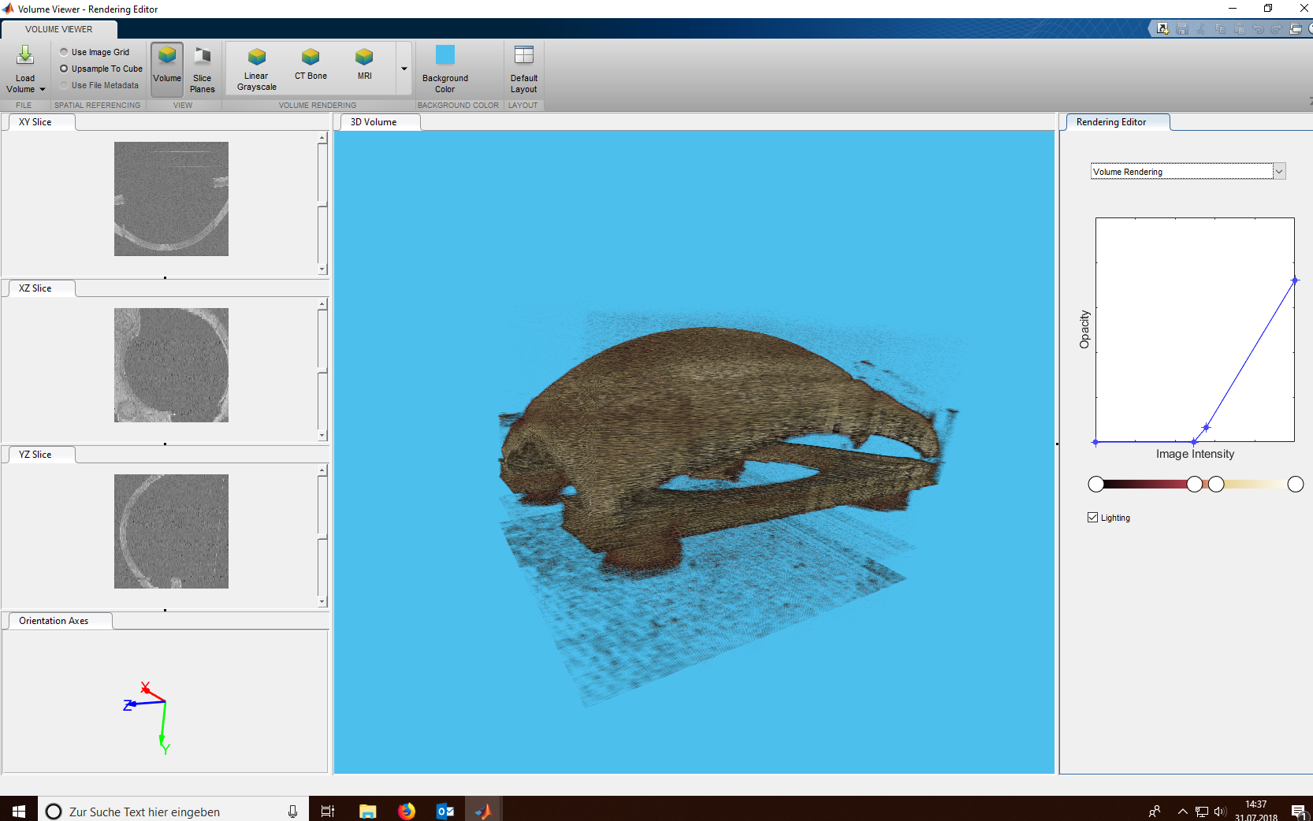1313x821 pixels.
Task: Select the Use Image Grid option
Action: [x=65, y=52]
